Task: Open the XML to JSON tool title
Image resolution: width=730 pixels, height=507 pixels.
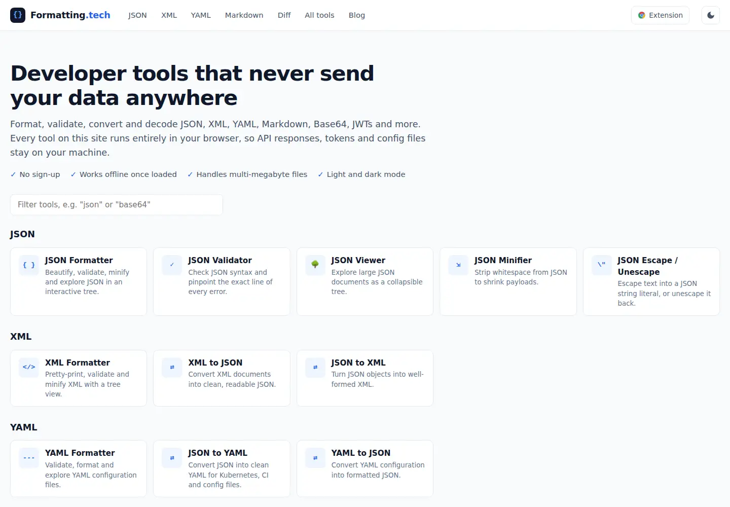Action: 215,363
